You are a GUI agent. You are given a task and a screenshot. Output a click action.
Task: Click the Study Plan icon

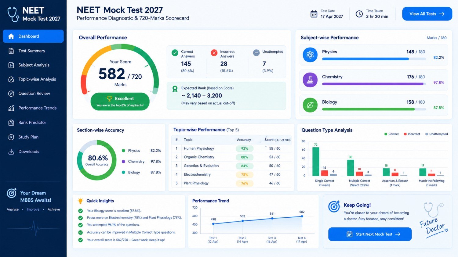click(x=11, y=137)
